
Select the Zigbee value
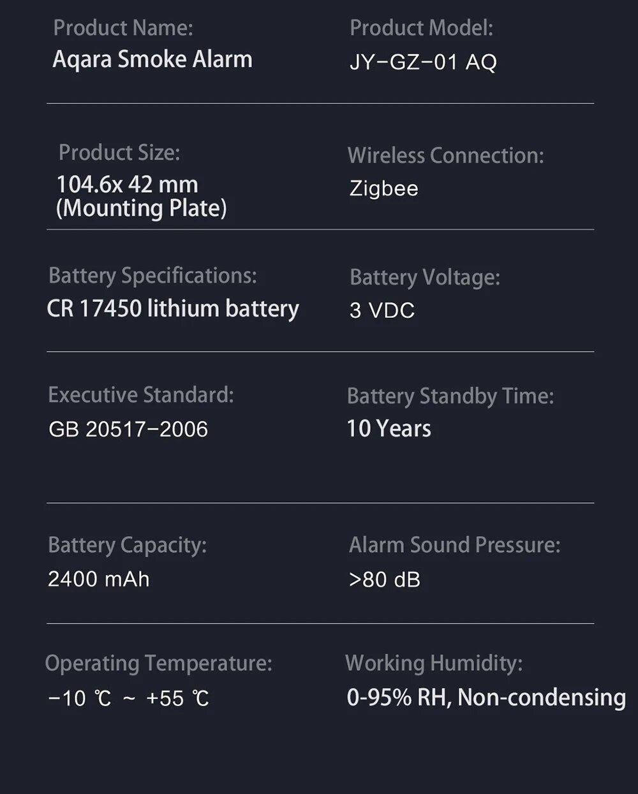tap(384, 189)
